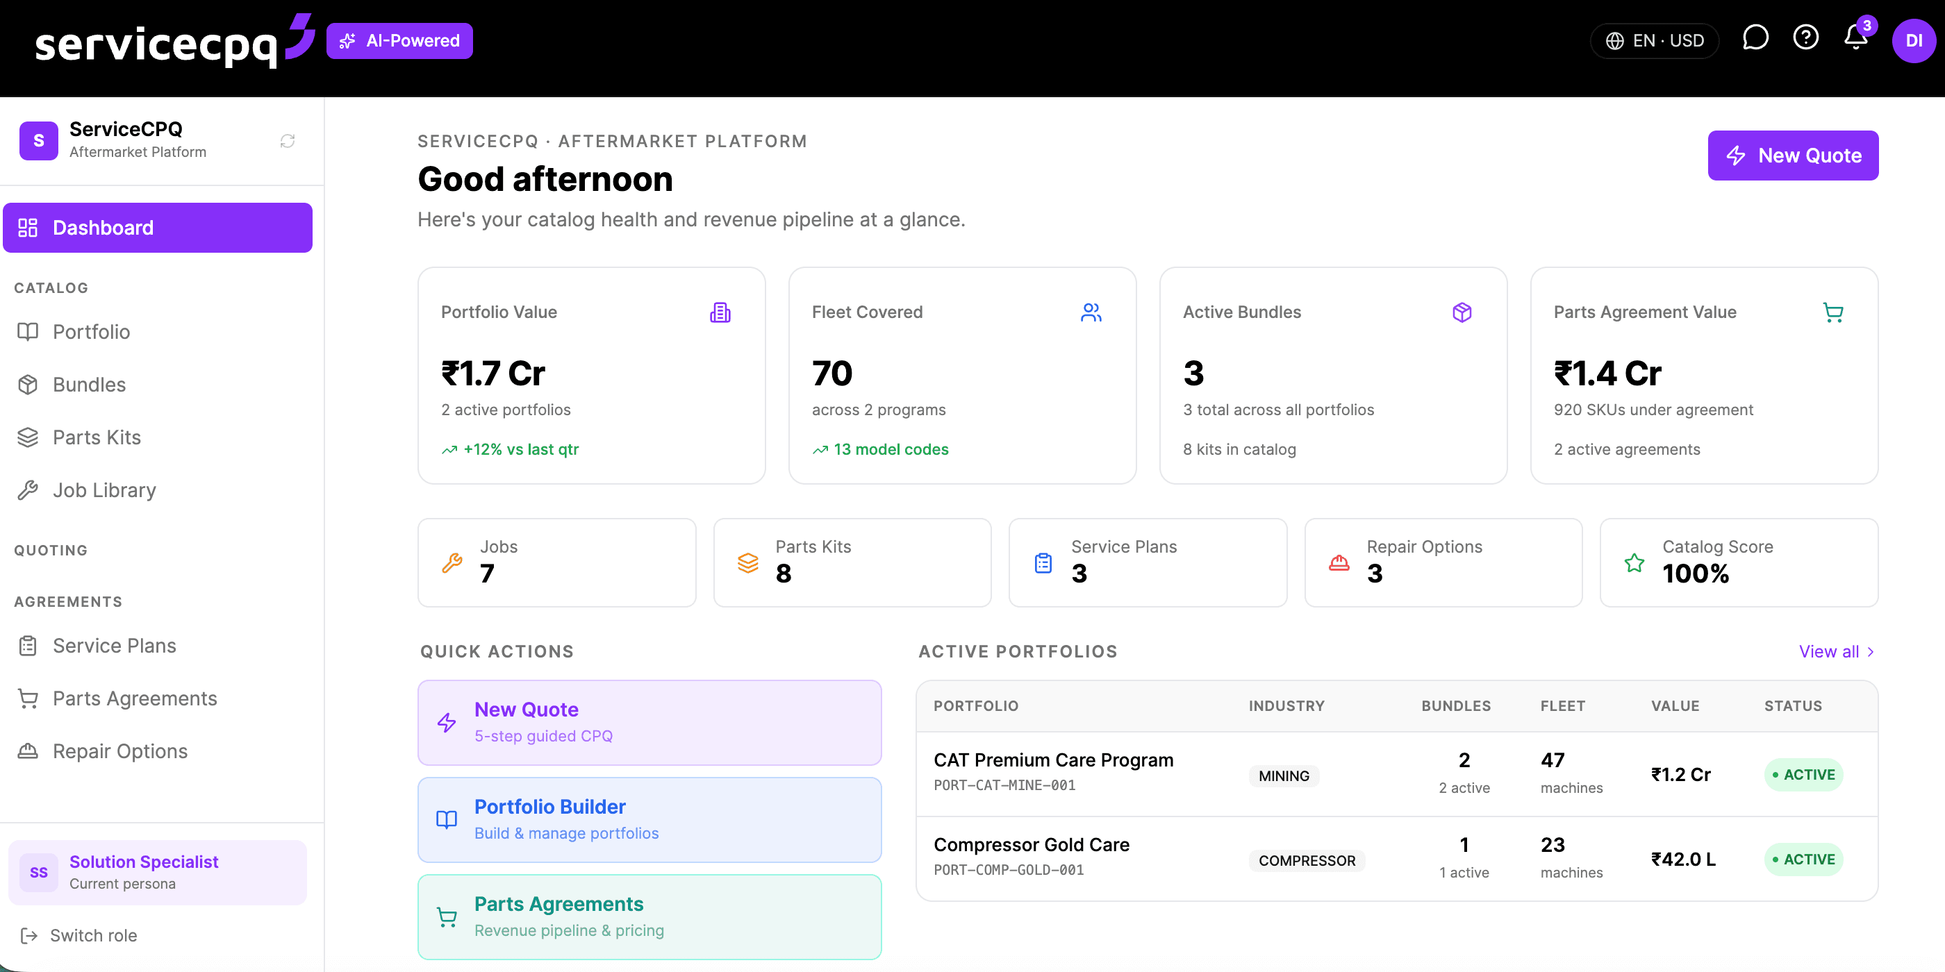
Task: Open the Parts Agreements quick action card
Action: [649, 918]
